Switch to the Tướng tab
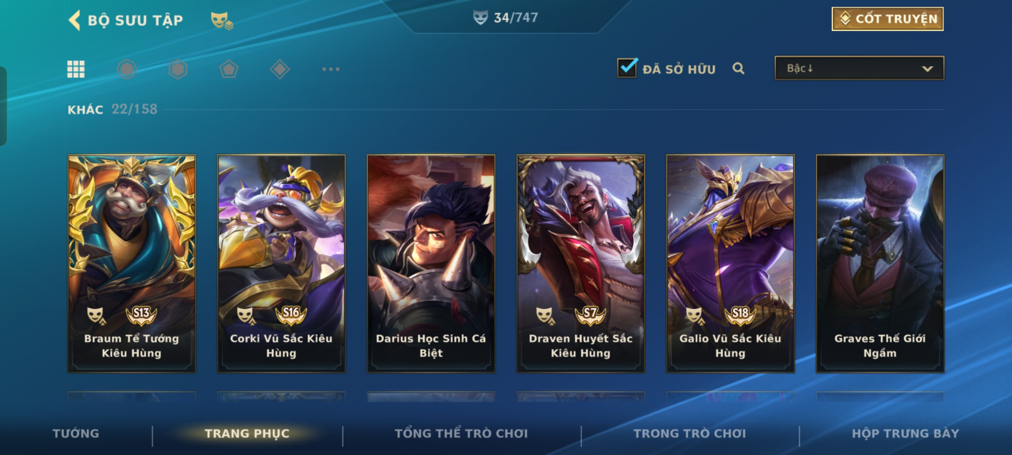Screen dimensions: 1012x455 pyautogui.click(x=76, y=434)
